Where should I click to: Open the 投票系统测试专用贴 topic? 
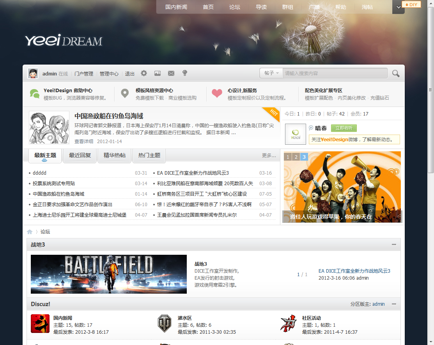click(x=54, y=184)
